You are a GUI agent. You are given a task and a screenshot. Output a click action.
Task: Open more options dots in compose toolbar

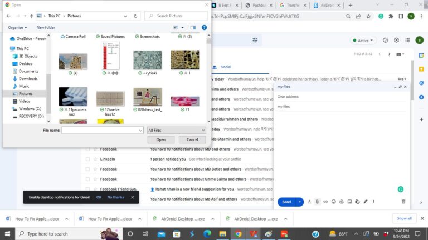point(373,202)
